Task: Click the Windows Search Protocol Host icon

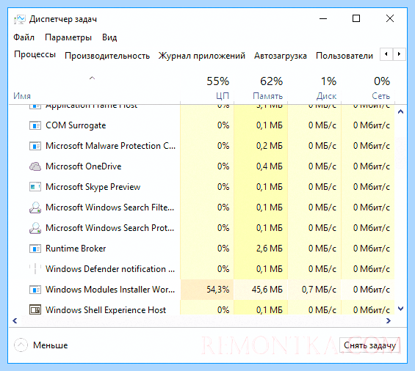Action: click(35, 228)
